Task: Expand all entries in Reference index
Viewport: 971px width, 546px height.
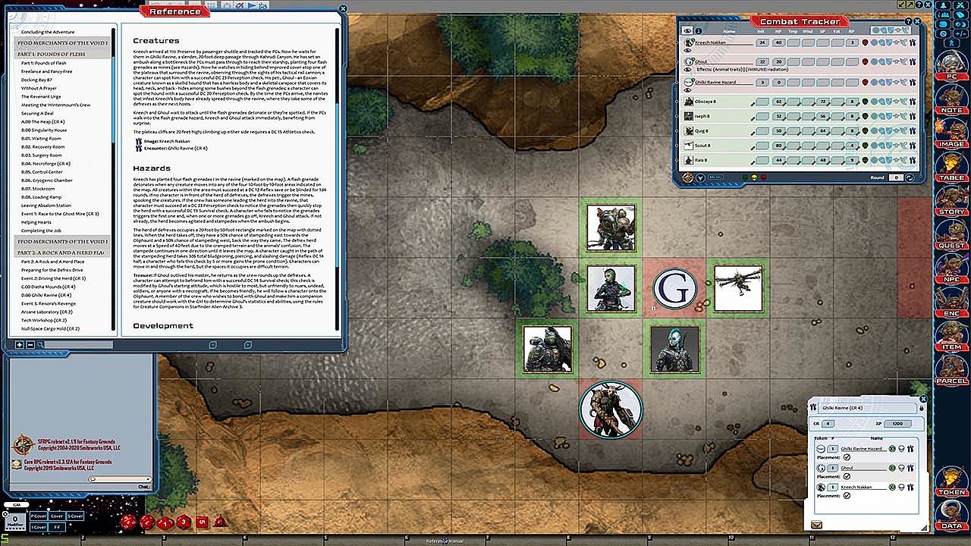Action: click(20, 345)
